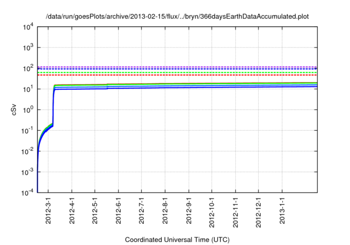Click the plot title file path text
350x245 pixels.
coord(177,16)
